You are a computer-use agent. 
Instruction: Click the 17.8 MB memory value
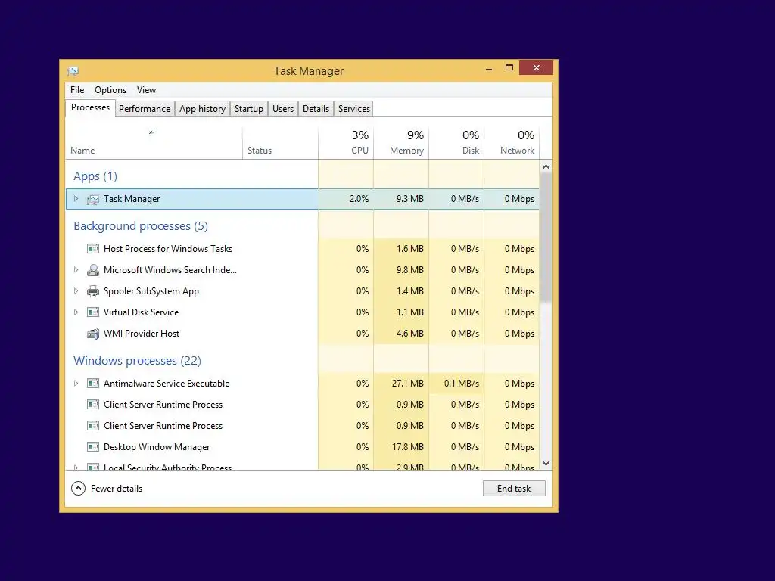[x=407, y=446]
